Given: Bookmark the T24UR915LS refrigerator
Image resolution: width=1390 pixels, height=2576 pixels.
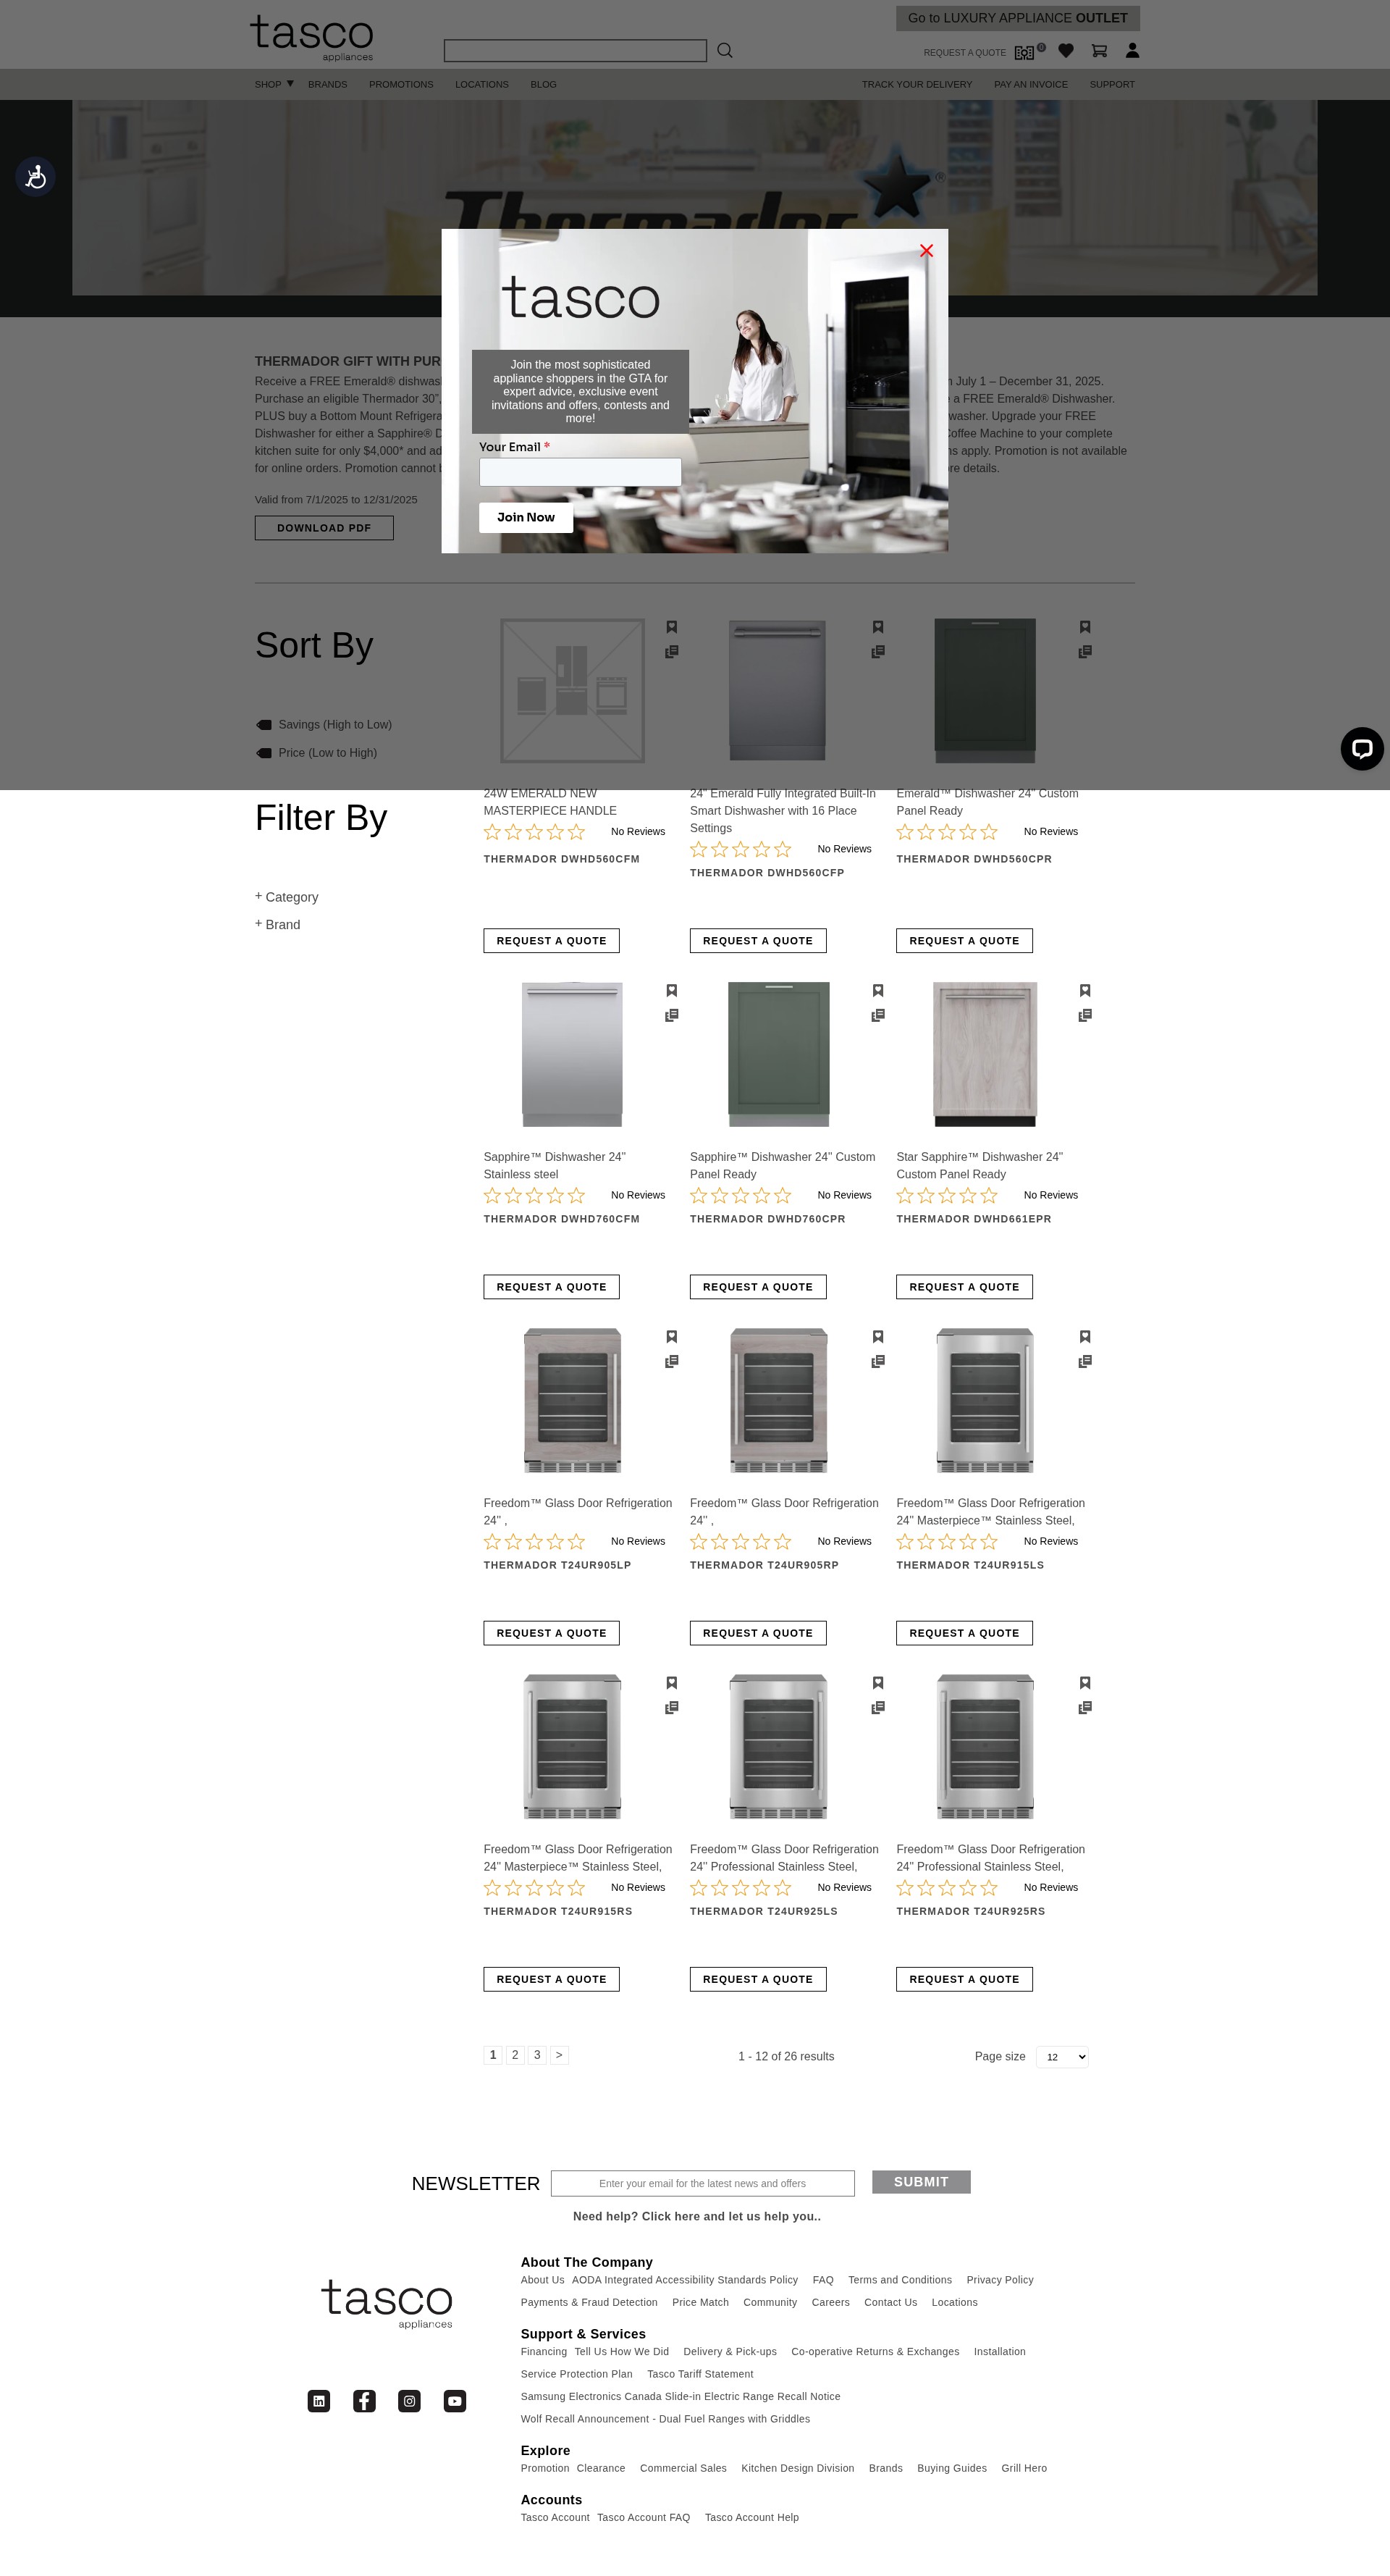Looking at the screenshot, I should point(1085,1337).
